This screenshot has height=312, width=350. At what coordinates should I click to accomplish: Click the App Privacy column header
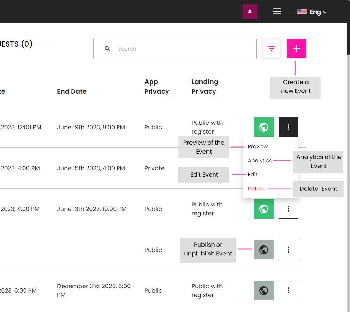(x=157, y=87)
